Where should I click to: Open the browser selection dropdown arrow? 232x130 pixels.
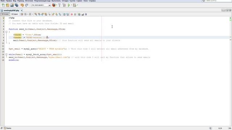57,5
